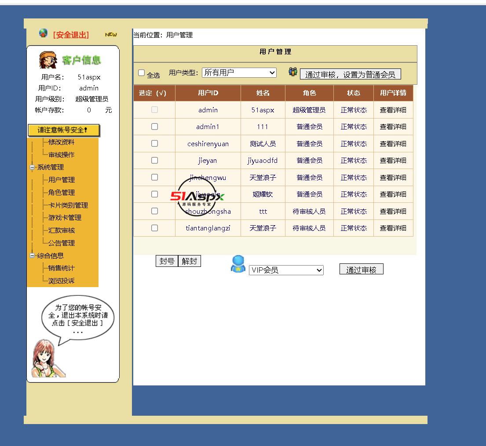Click the 姓名 column header
This screenshot has width=486, height=446.
click(263, 93)
